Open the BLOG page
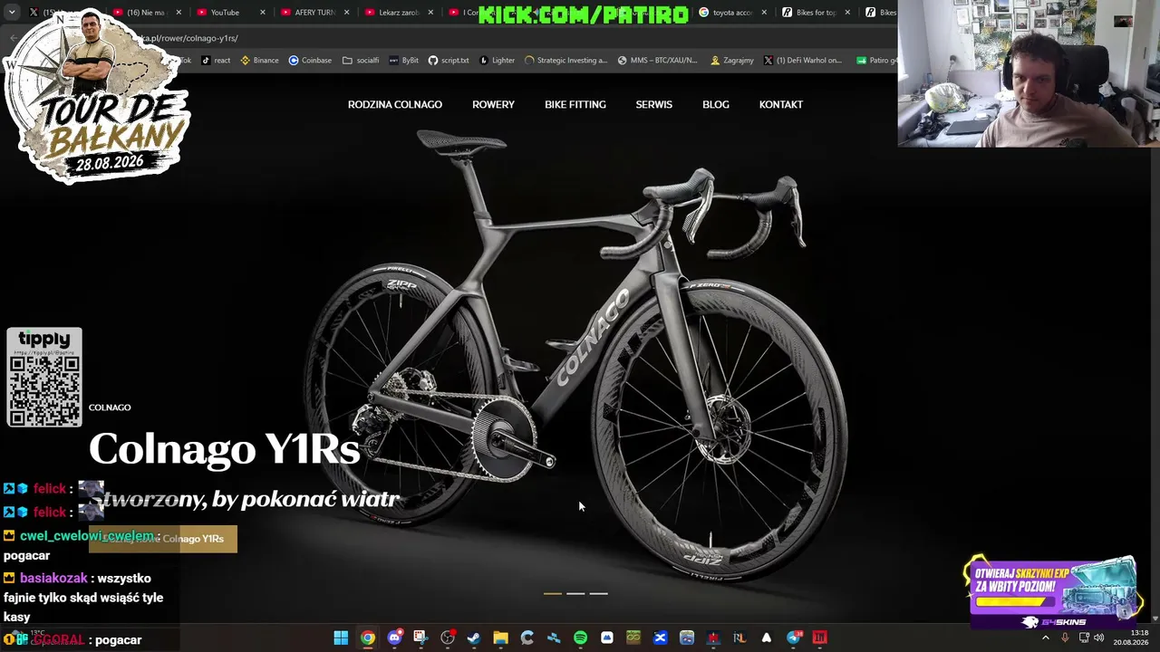 [716, 104]
